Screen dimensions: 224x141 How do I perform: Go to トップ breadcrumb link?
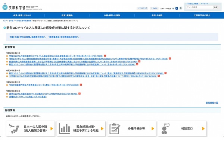click(5, 21)
